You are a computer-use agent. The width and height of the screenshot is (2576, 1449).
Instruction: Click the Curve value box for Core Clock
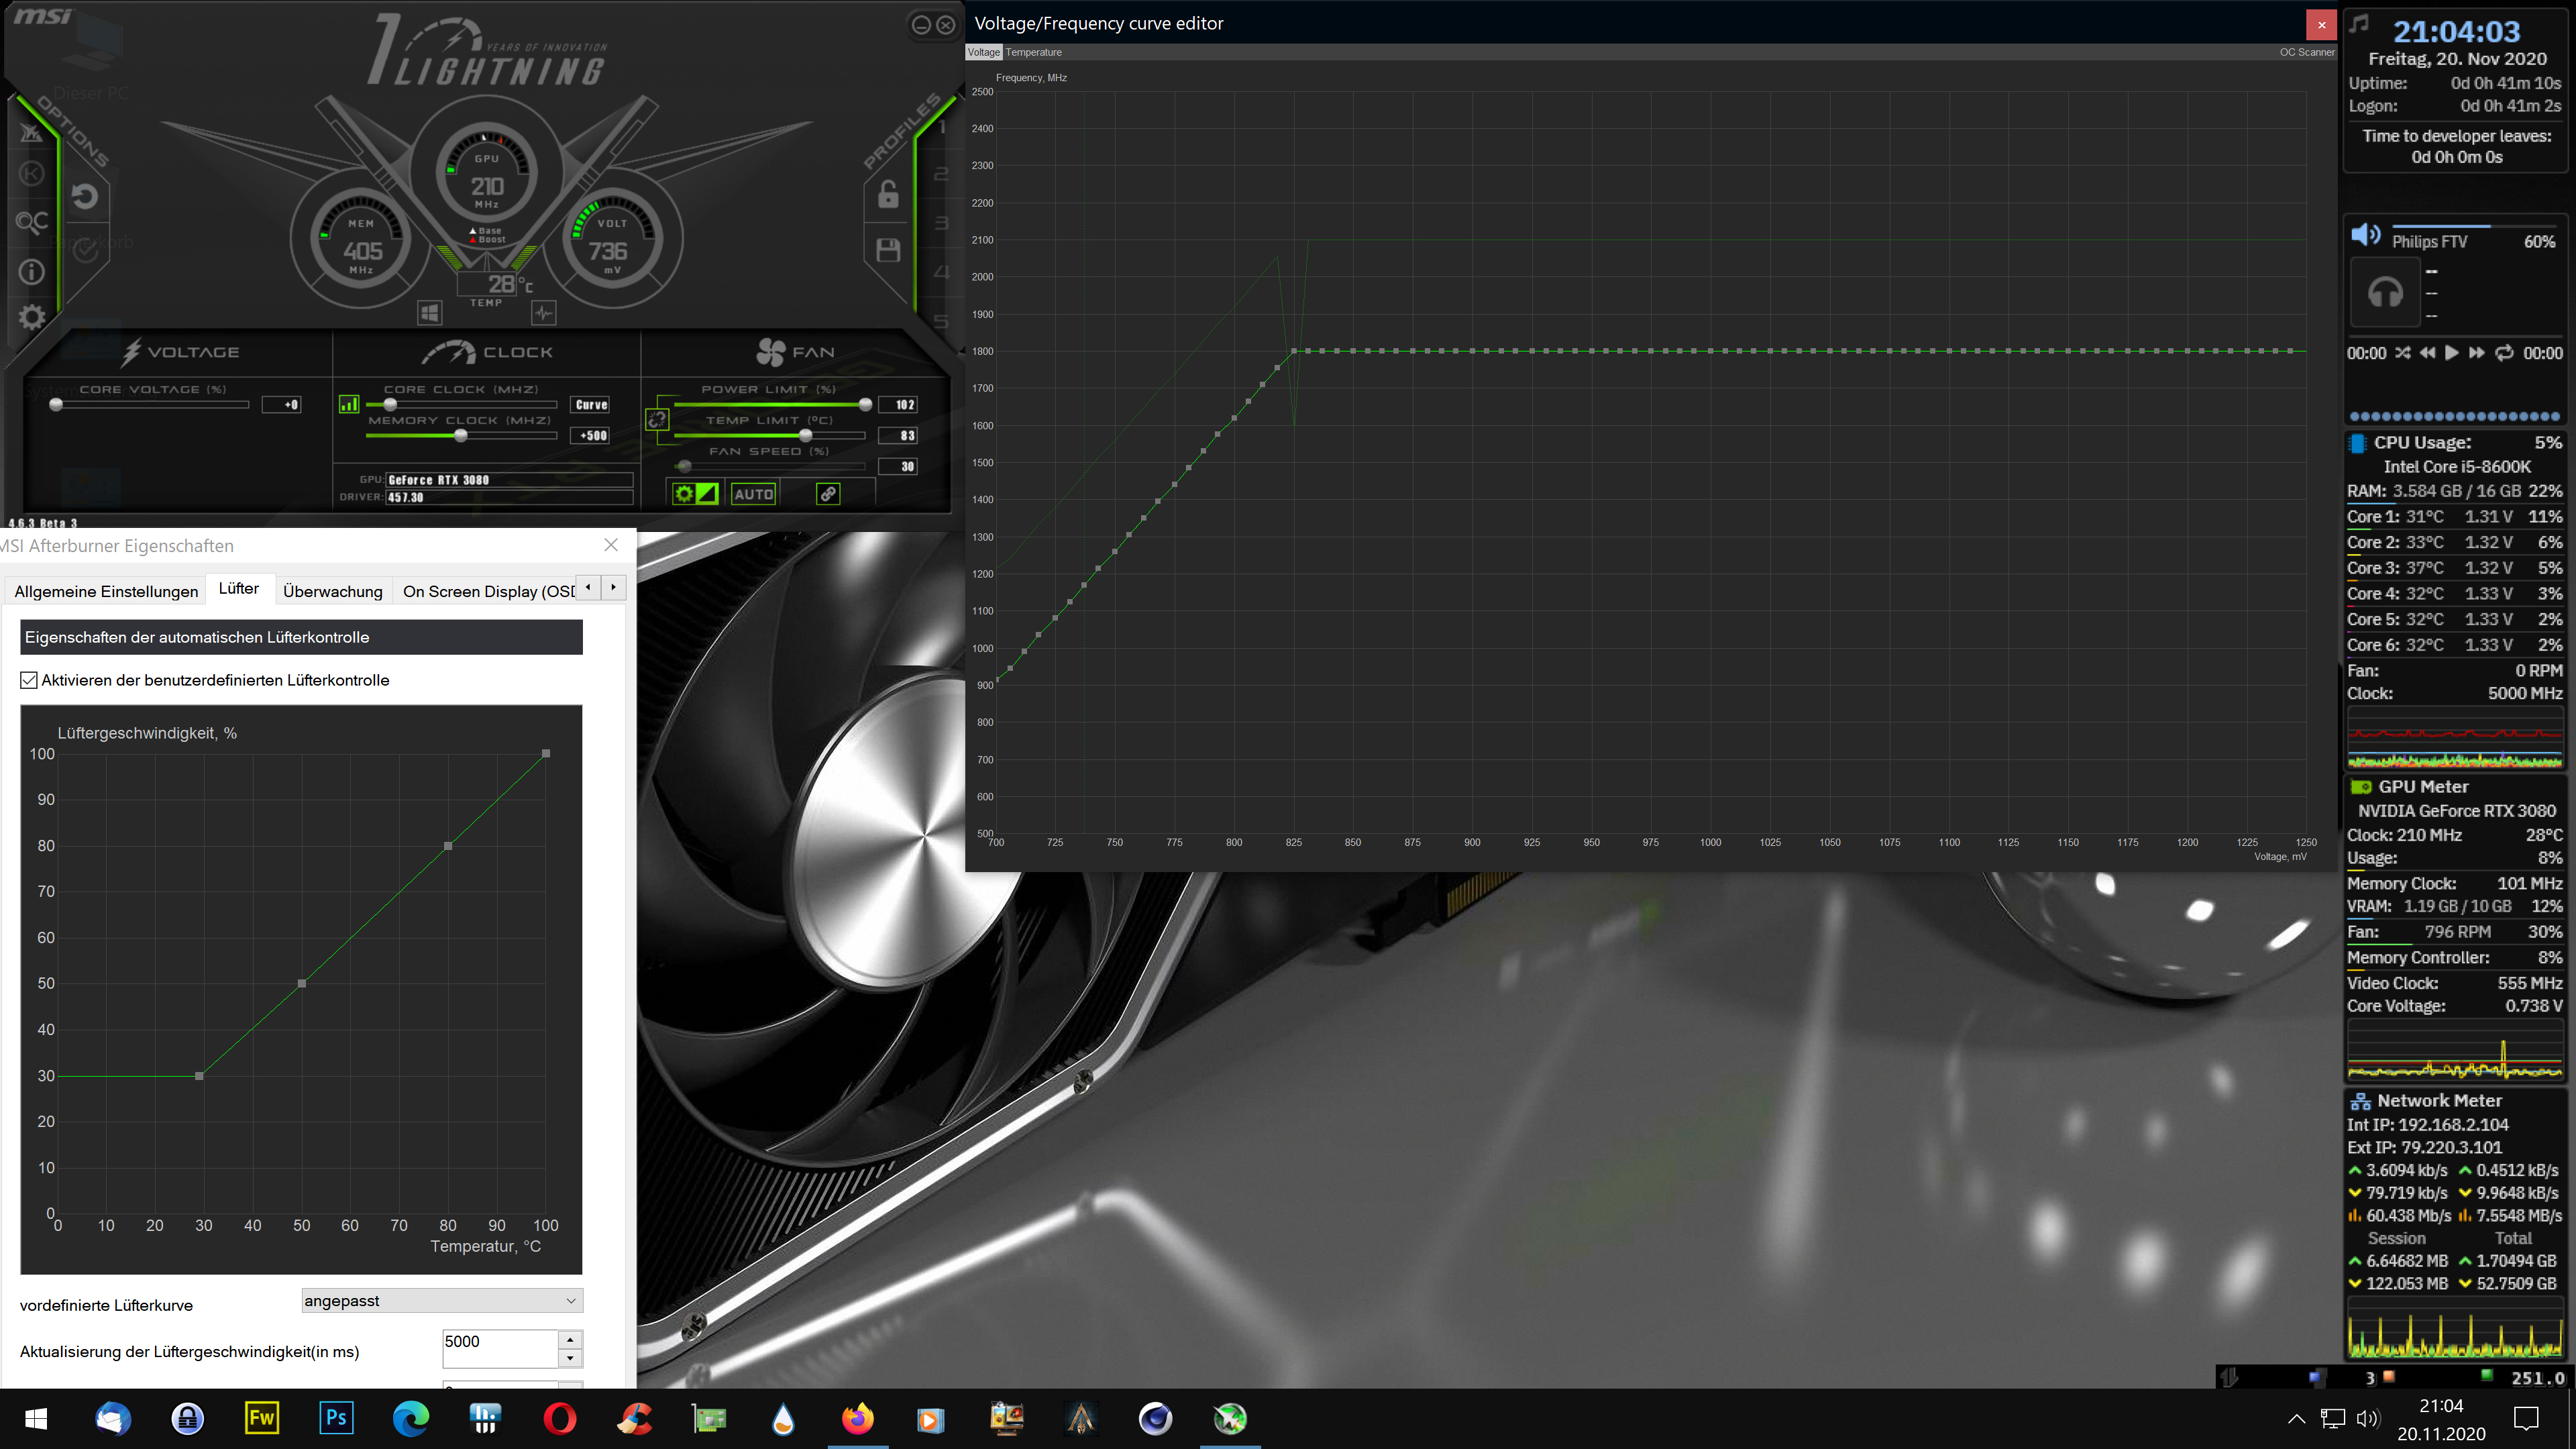click(591, 404)
